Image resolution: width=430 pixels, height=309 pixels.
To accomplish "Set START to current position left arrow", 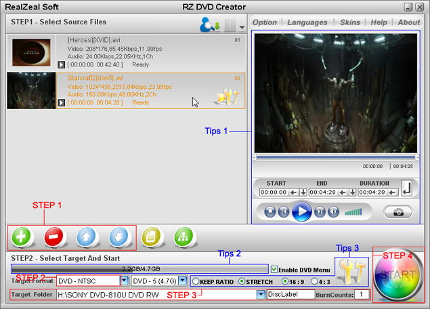I will click(293, 192).
